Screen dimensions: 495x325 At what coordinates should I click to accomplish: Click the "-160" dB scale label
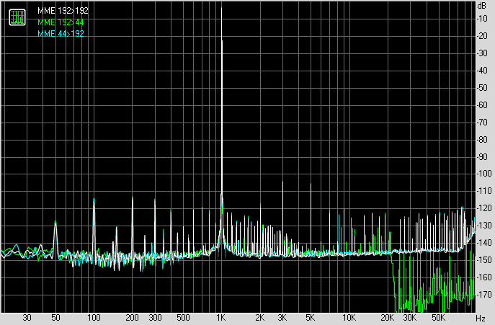(x=484, y=277)
